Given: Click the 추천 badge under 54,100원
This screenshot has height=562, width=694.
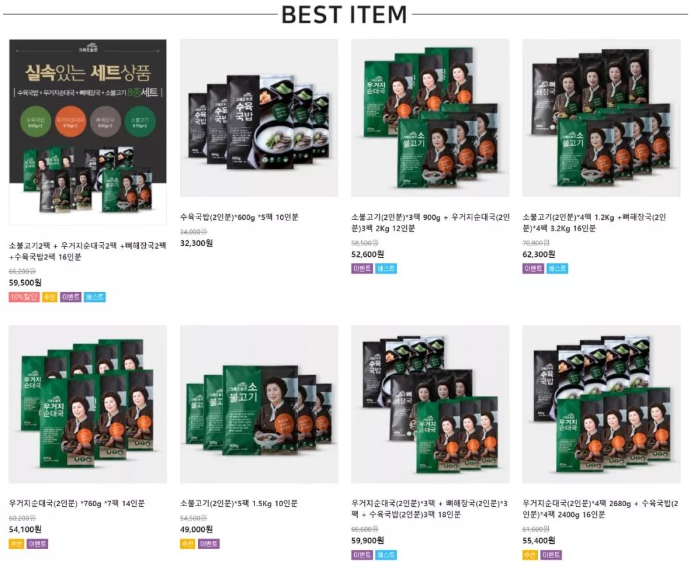Looking at the screenshot, I should [16, 544].
